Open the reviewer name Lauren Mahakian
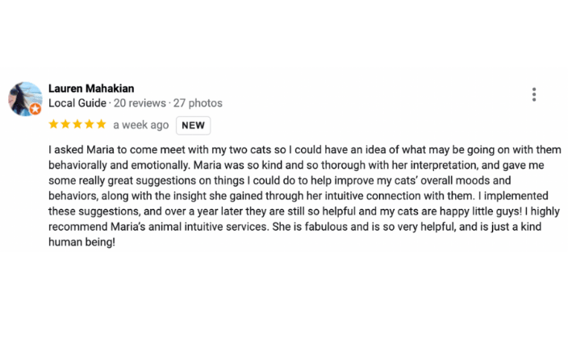 point(91,89)
